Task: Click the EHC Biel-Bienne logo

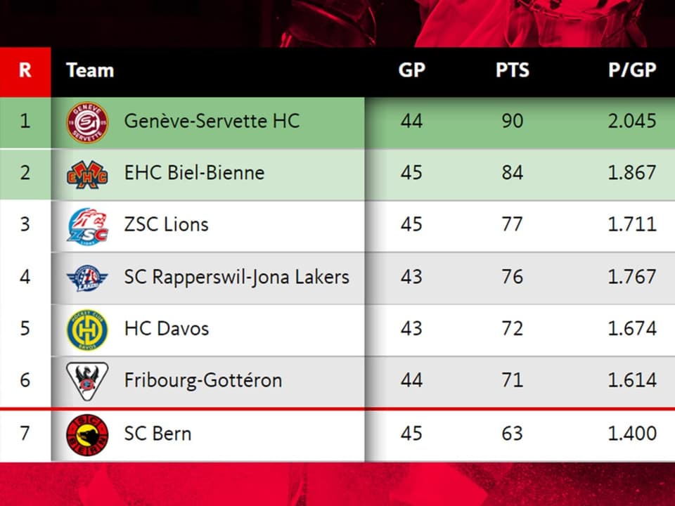Action: [x=87, y=175]
